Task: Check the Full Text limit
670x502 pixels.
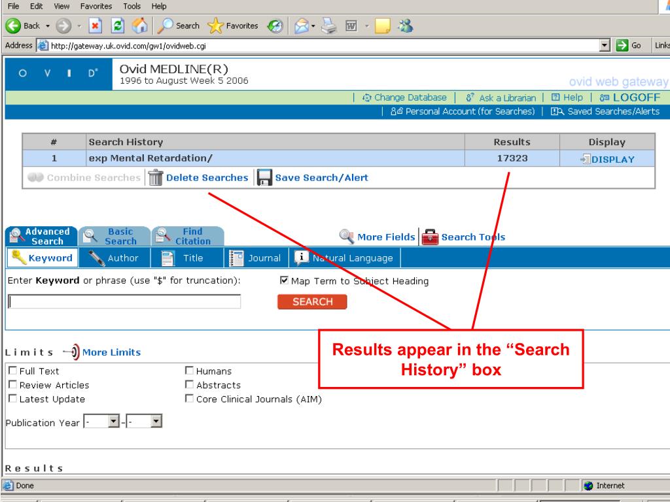Action: [13, 371]
